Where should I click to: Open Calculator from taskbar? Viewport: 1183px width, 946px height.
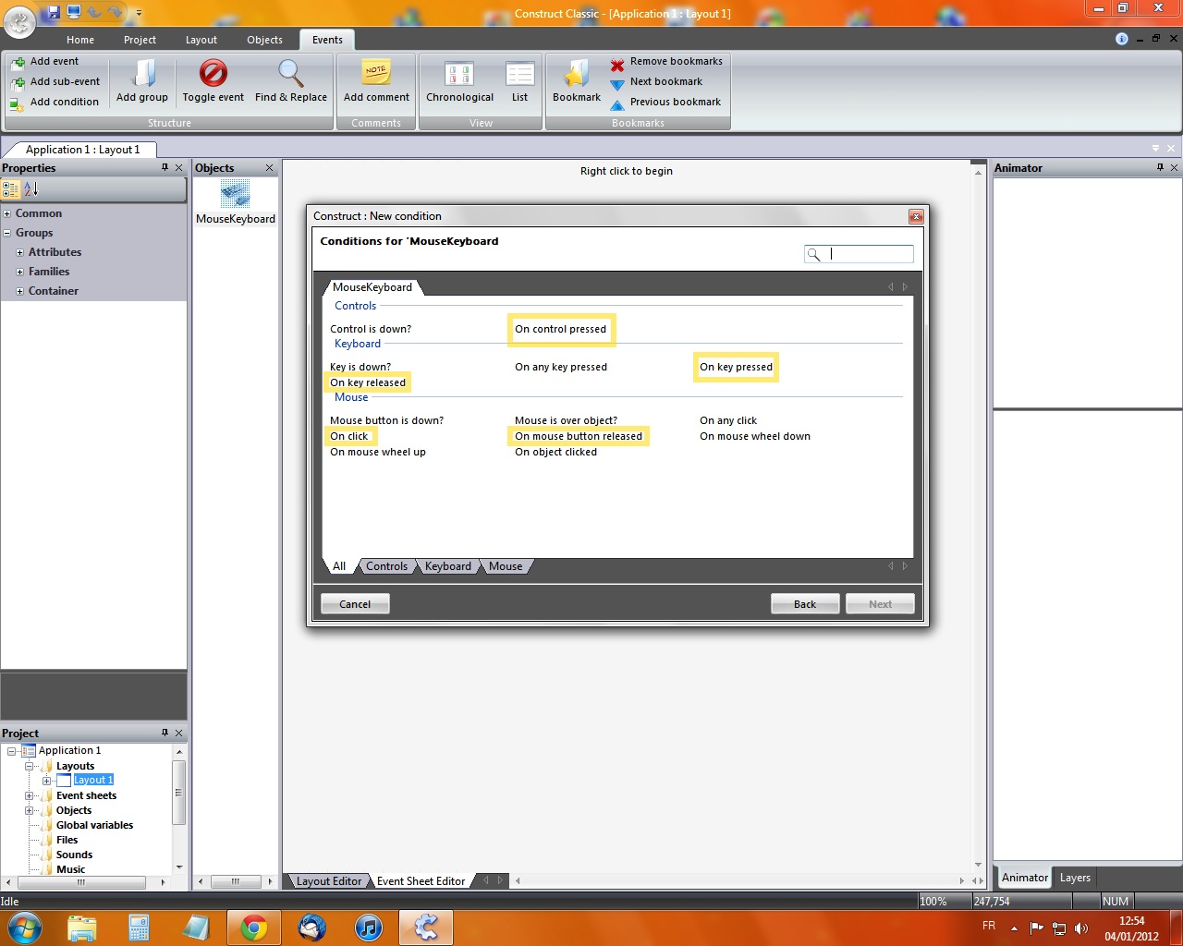point(139,928)
